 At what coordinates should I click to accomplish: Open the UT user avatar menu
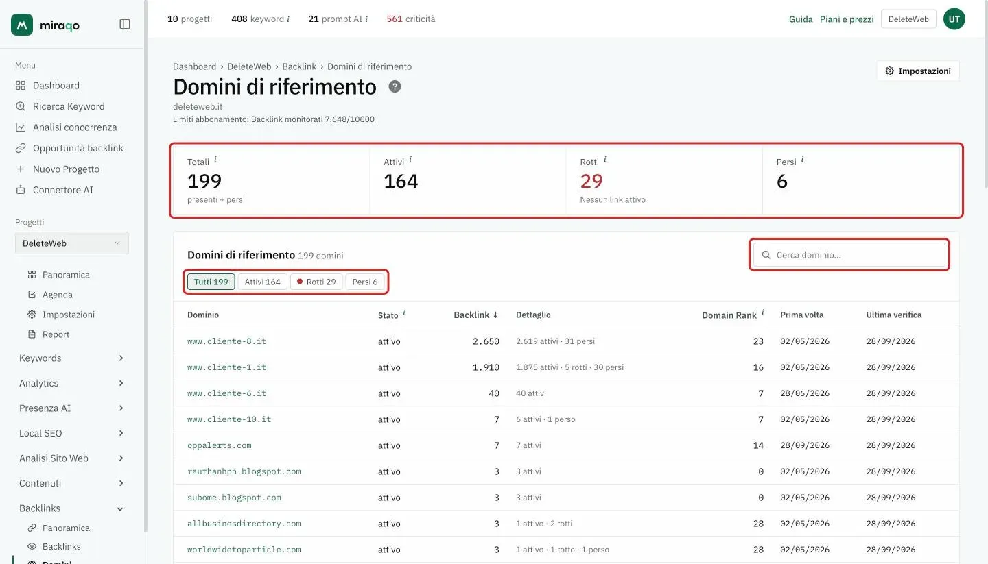coord(954,19)
